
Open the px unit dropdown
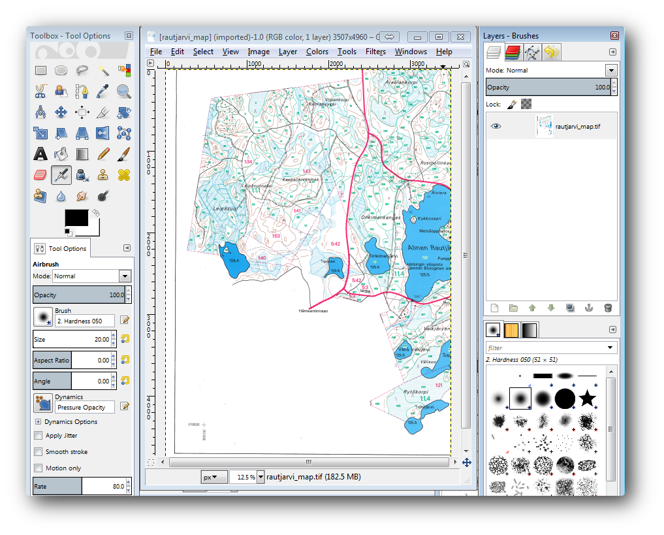[x=214, y=477]
